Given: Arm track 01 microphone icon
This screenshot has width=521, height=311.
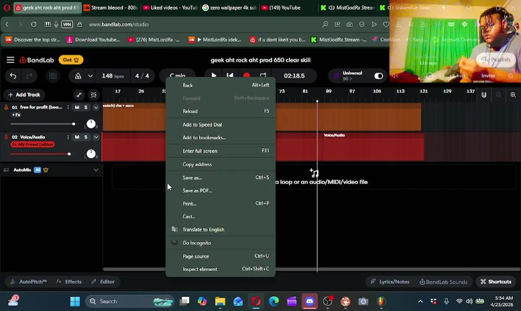Looking at the screenshot, I should (6, 107).
